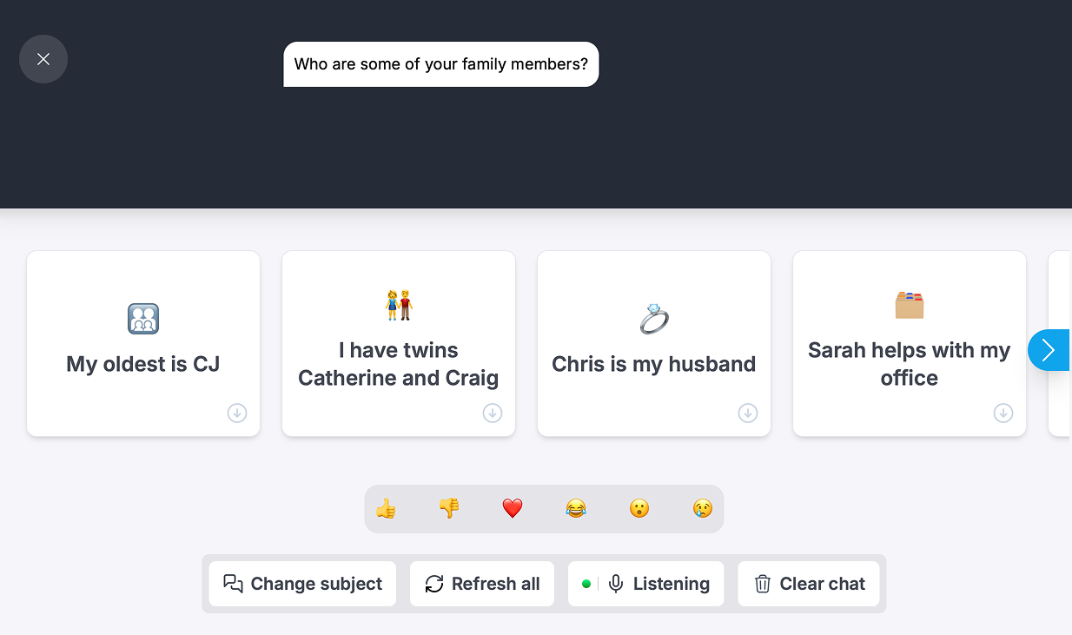This screenshot has width=1072, height=635.
Task: Pick 'Sarah helps with my office' reply
Action: 910,344
